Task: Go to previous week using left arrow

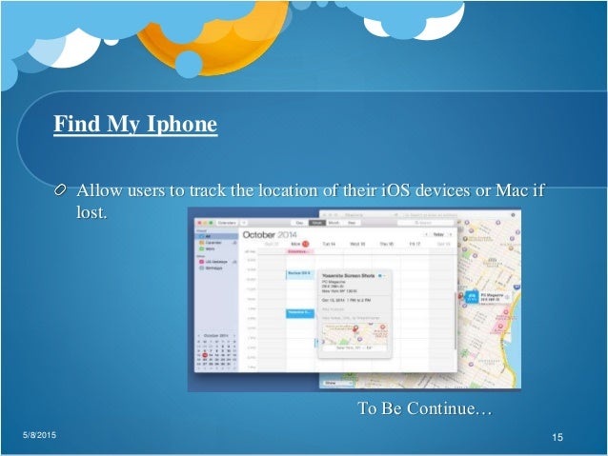Action: (427, 234)
